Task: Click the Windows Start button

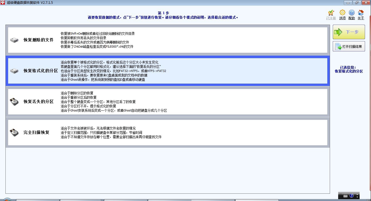Action: point(7,200)
